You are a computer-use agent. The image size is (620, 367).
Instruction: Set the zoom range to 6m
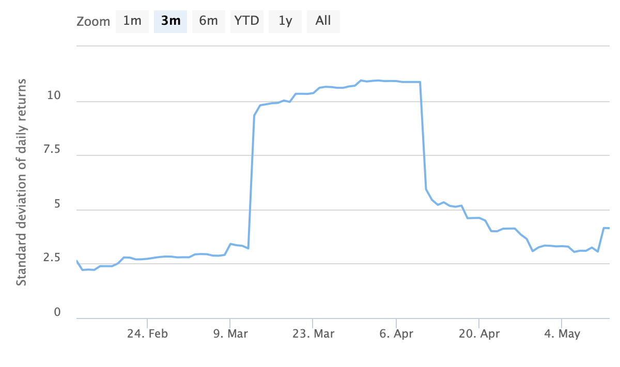point(209,21)
